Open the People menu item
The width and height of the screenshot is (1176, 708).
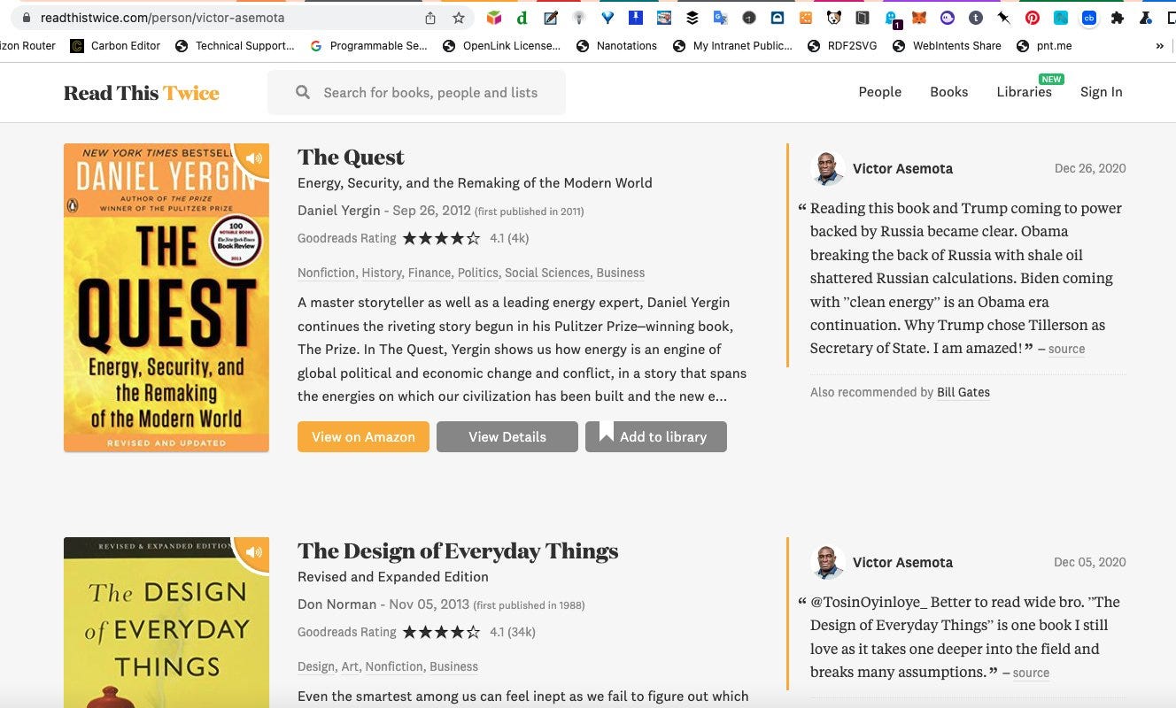click(879, 92)
